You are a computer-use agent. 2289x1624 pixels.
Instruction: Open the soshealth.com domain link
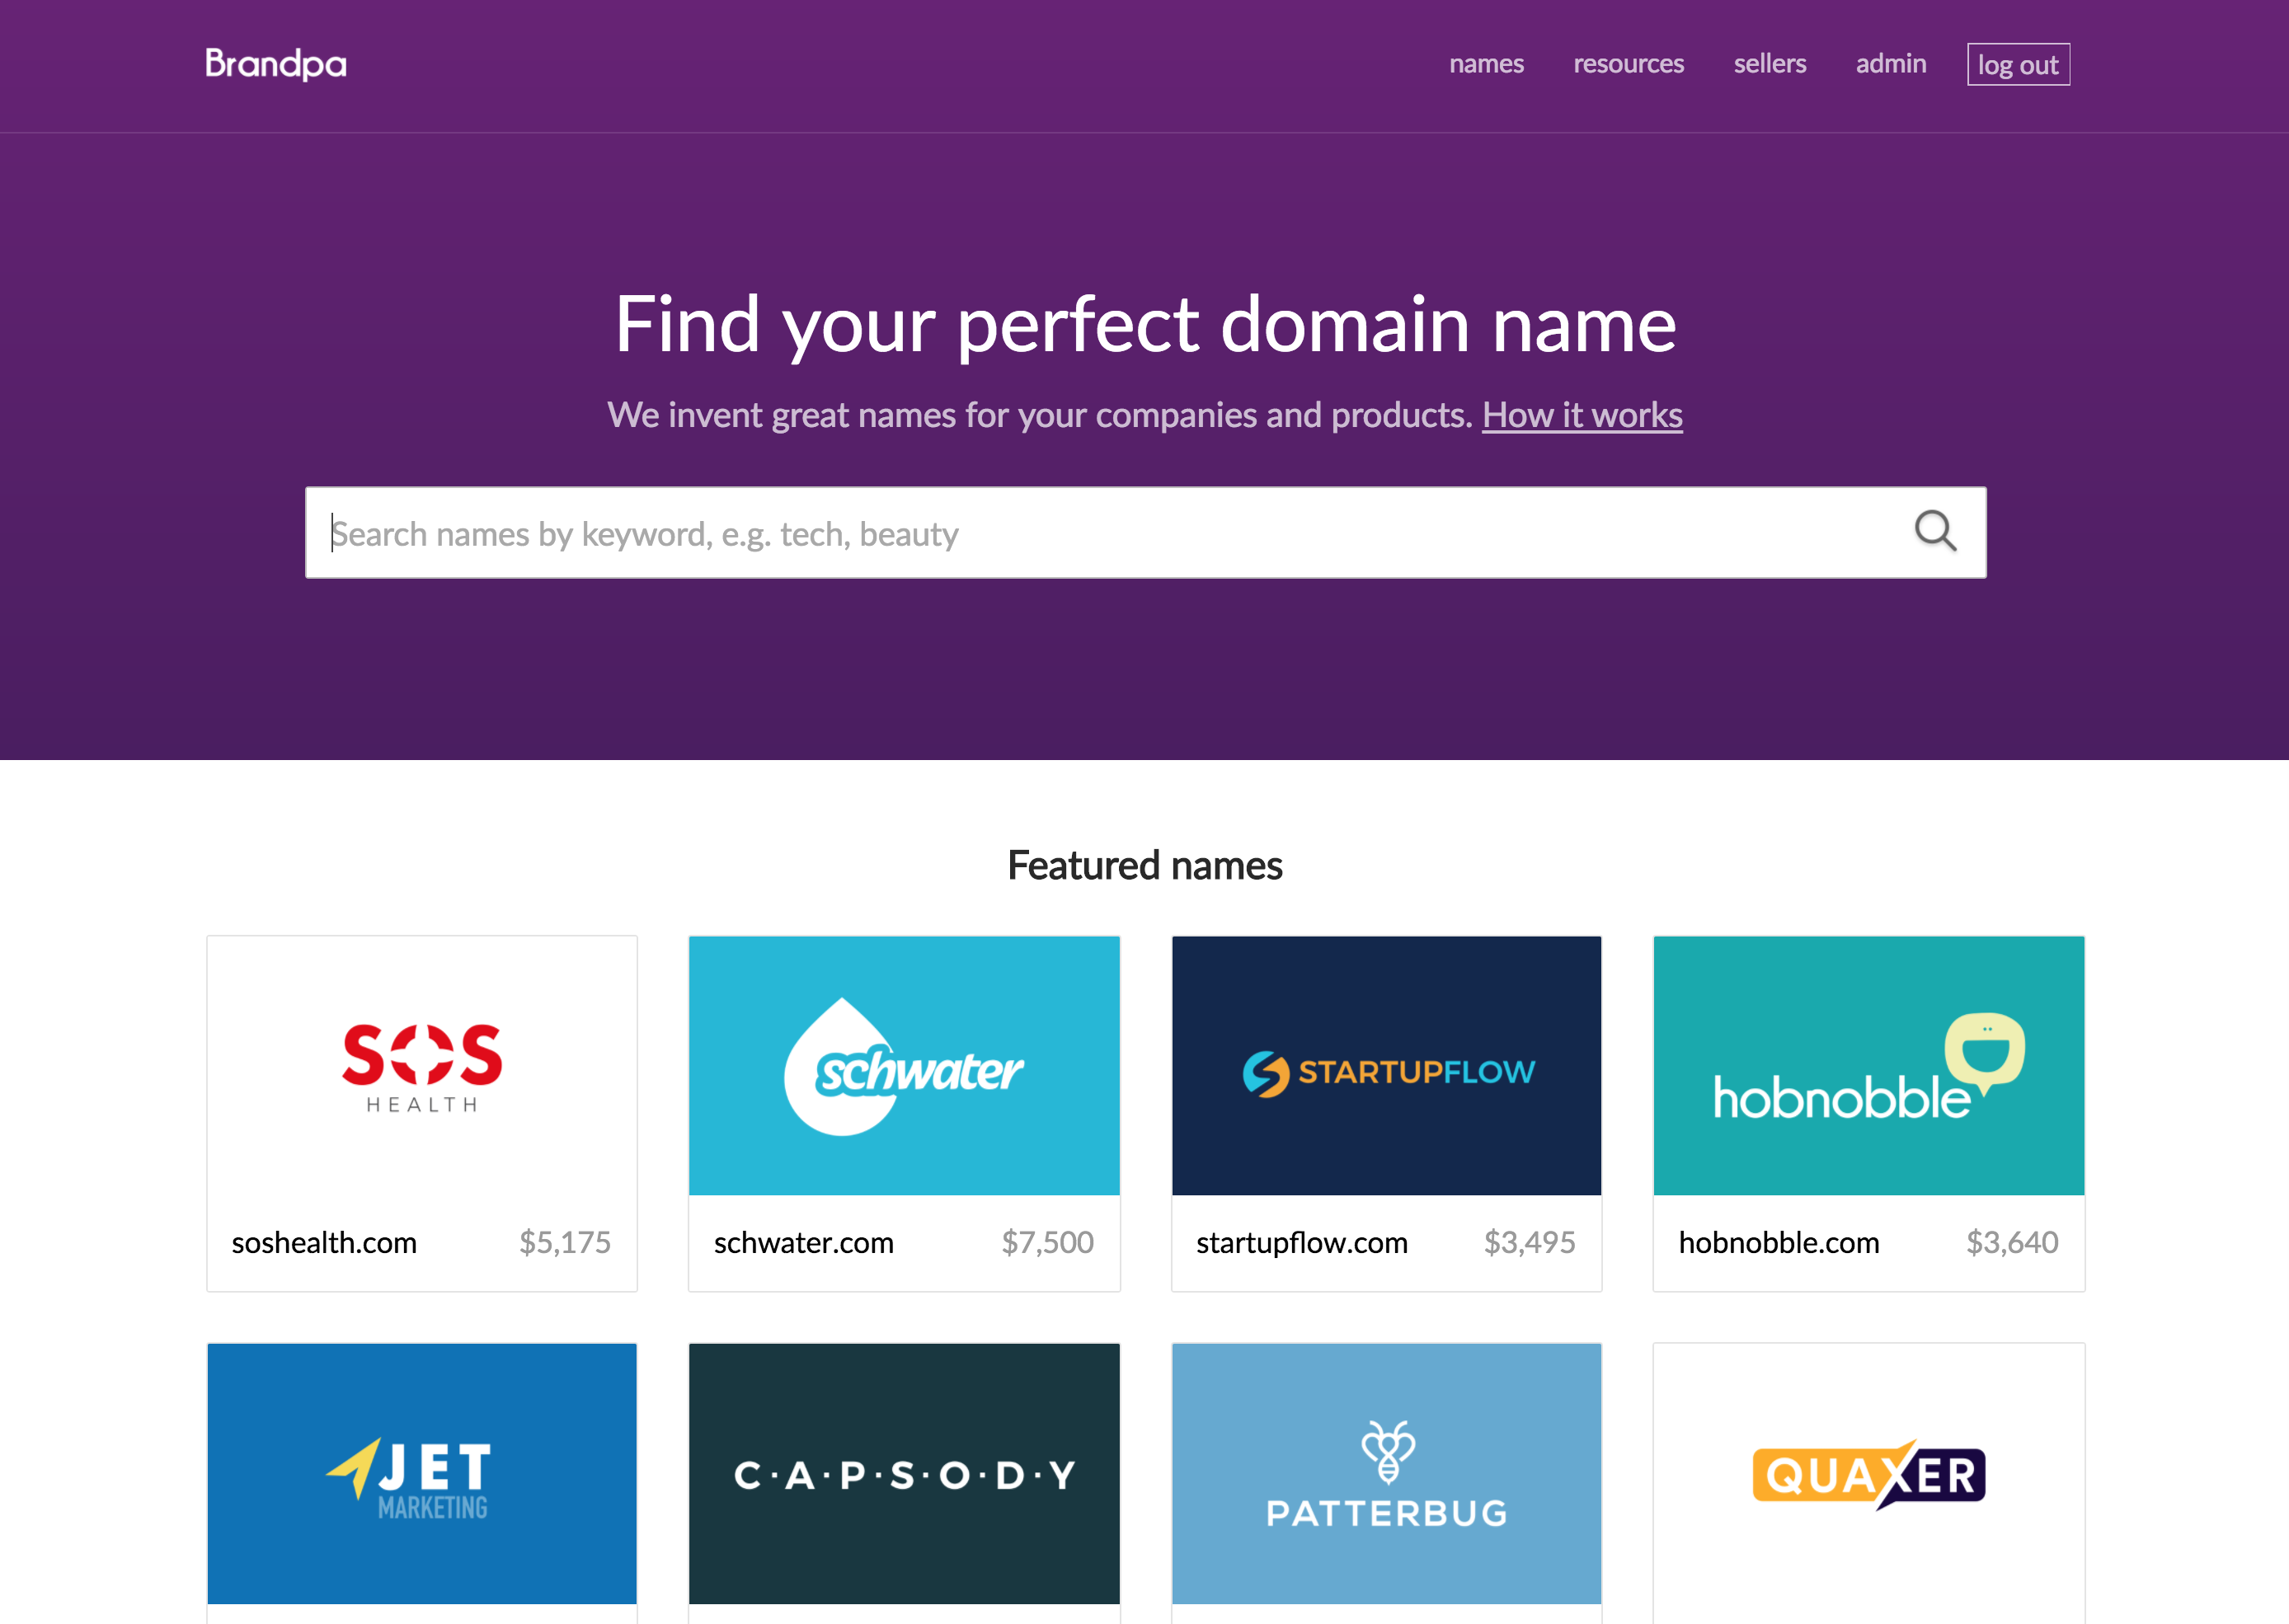click(x=324, y=1242)
